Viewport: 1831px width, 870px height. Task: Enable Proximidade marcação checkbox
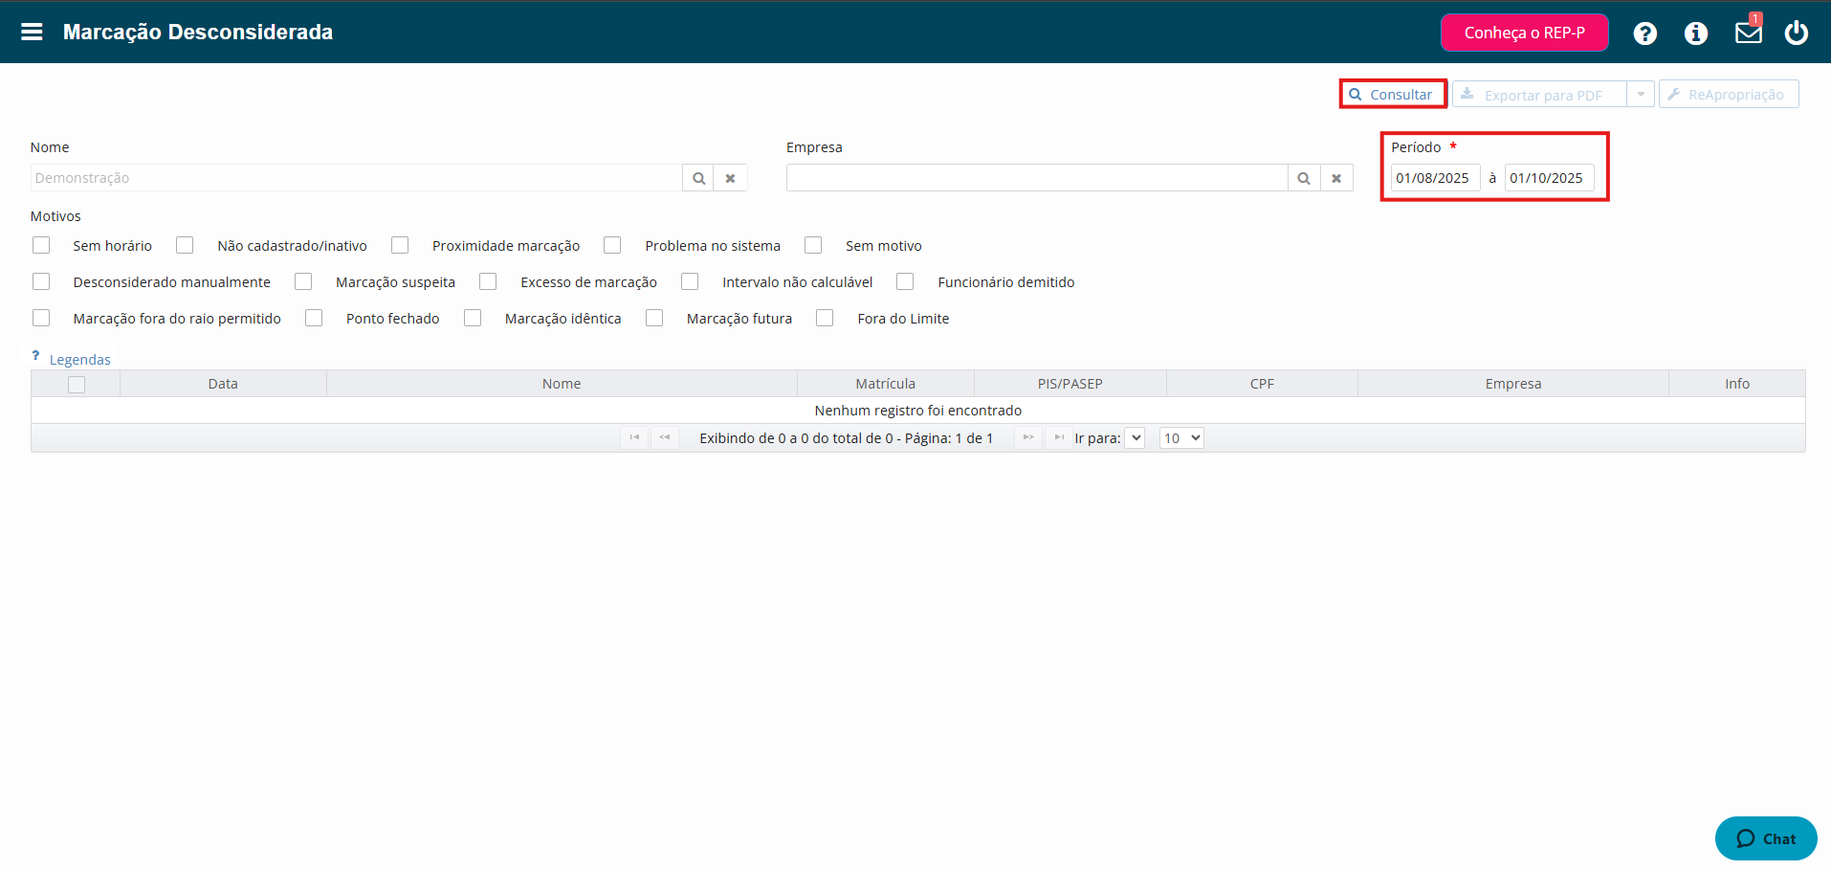click(x=400, y=245)
